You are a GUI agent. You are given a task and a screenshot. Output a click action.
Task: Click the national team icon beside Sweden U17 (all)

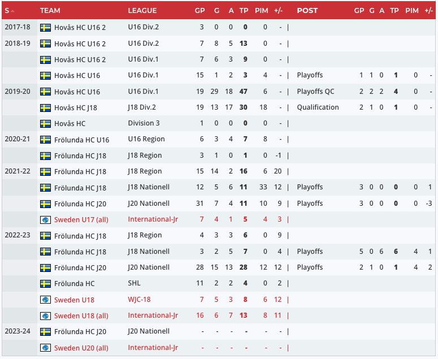coord(45,219)
